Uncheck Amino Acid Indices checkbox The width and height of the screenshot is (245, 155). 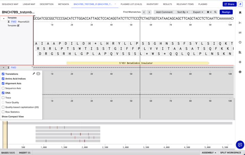coord(3,79)
